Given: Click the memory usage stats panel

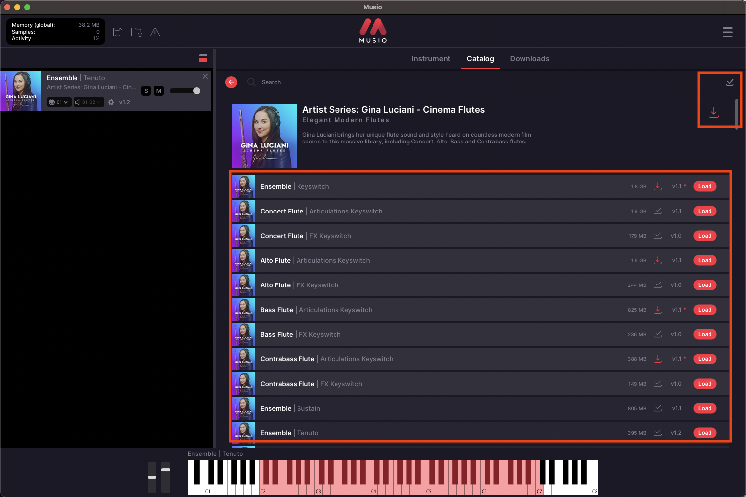Looking at the screenshot, I should [x=56, y=32].
